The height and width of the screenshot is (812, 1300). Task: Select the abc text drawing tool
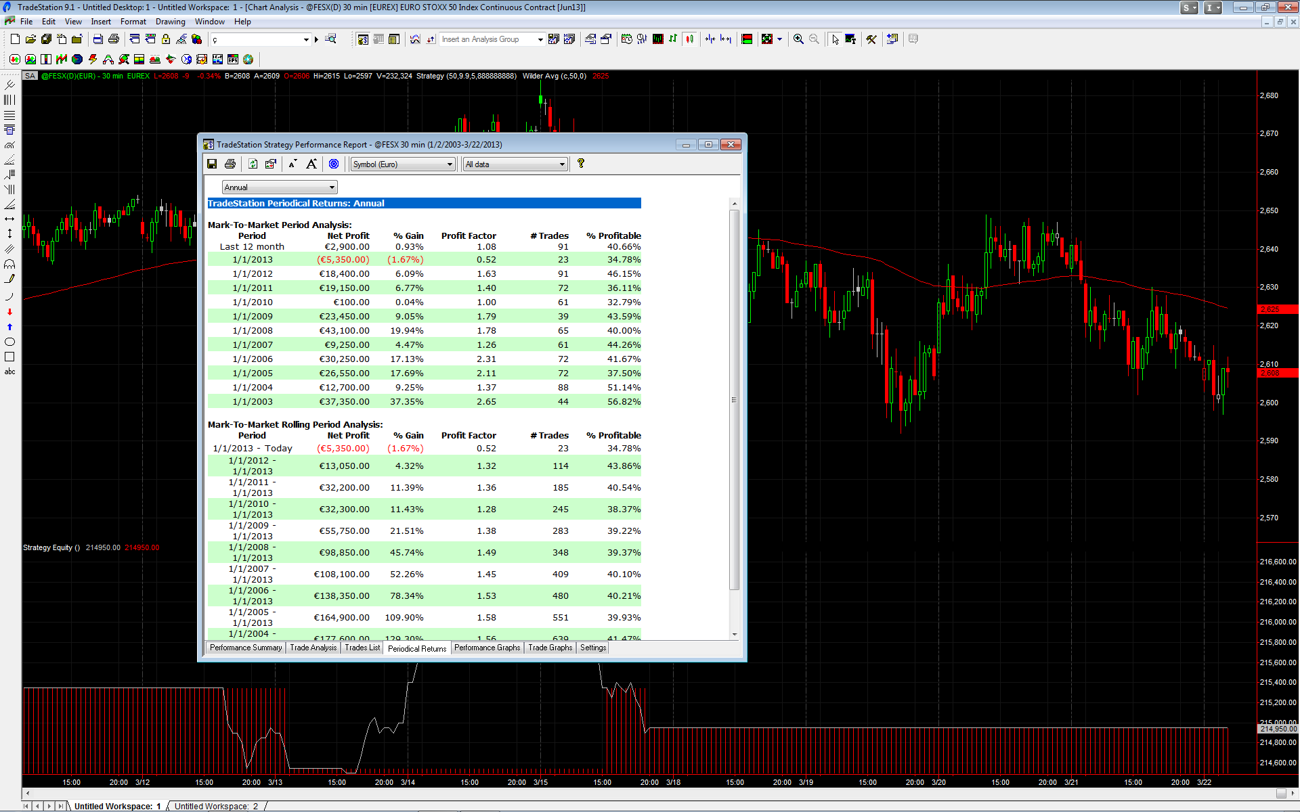click(x=9, y=371)
